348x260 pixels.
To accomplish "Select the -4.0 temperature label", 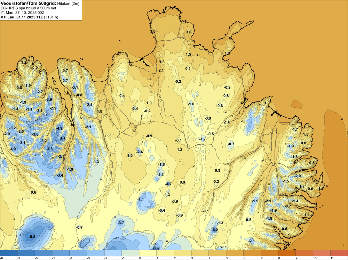I will pyautogui.click(x=13, y=149).
